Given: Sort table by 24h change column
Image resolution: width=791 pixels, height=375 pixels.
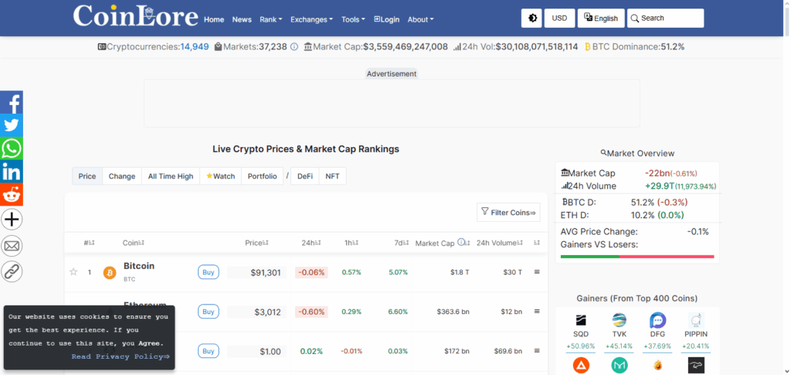Looking at the screenshot, I should (x=311, y=243).
